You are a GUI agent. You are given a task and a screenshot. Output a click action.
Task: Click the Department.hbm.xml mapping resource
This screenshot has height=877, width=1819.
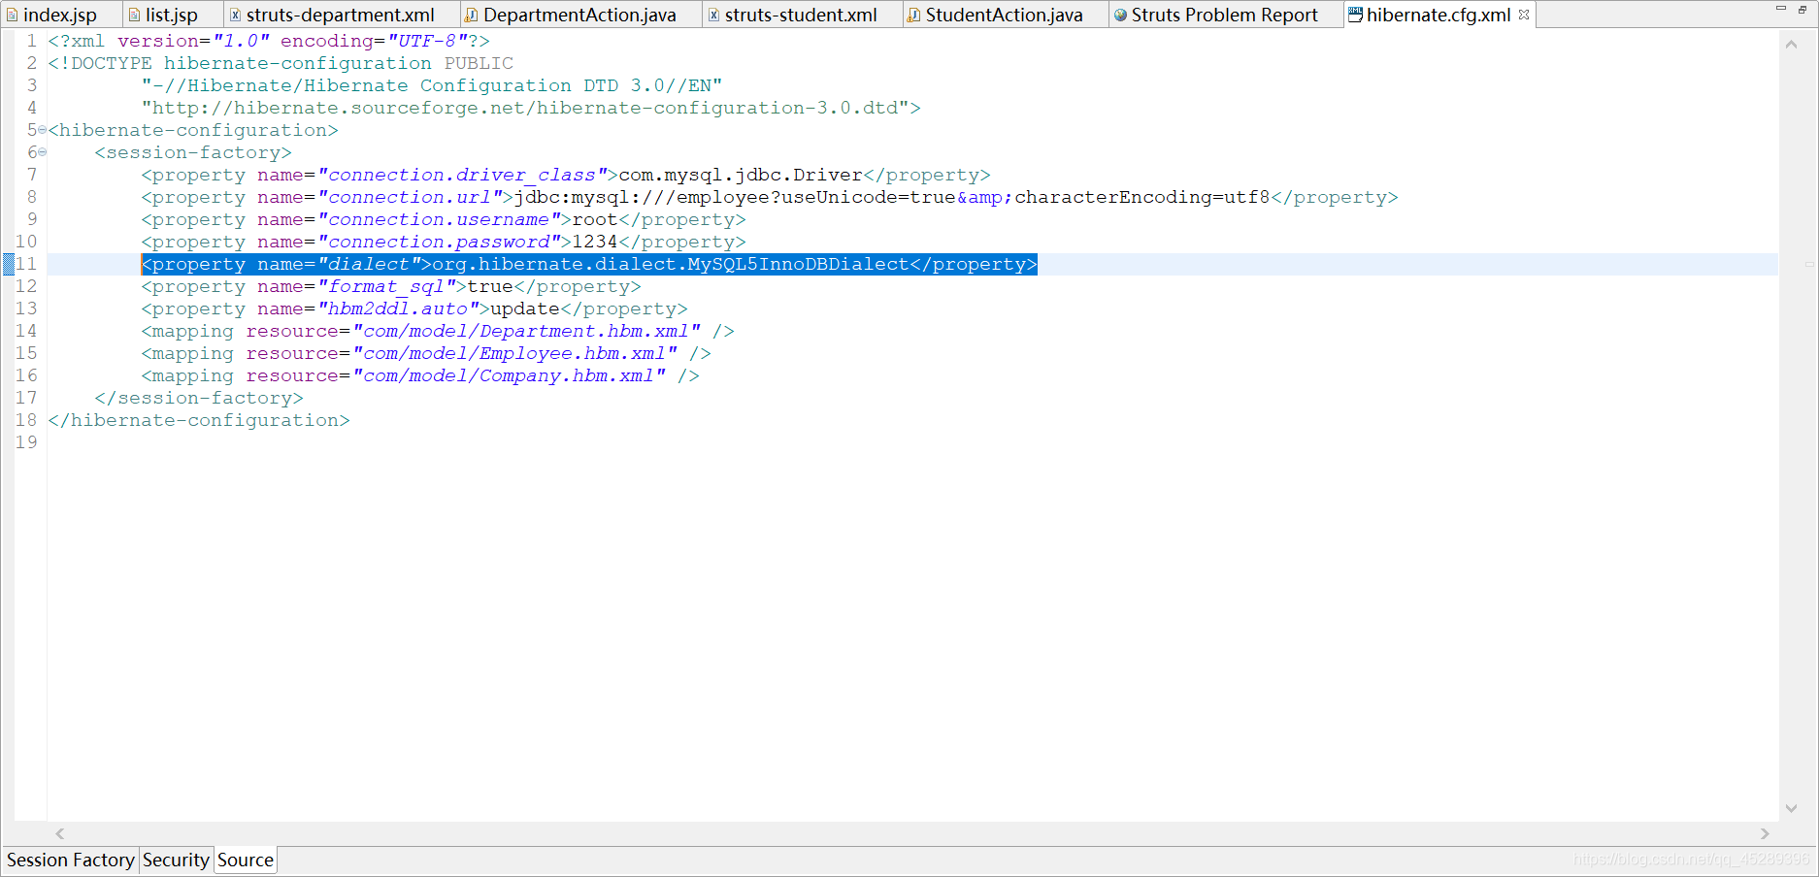(x=526, y=331)
